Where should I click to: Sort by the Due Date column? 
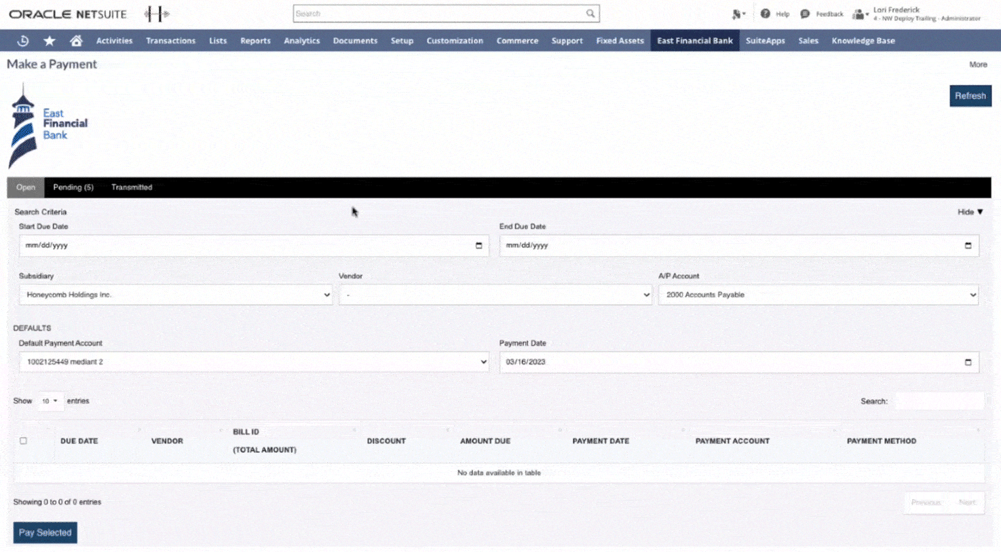coord(79,441)
